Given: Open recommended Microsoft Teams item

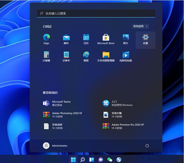Looking at the screenshot, I should (x=57, y=103).
